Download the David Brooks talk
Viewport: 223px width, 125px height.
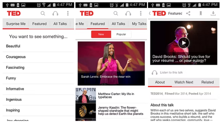pos(213,14)
